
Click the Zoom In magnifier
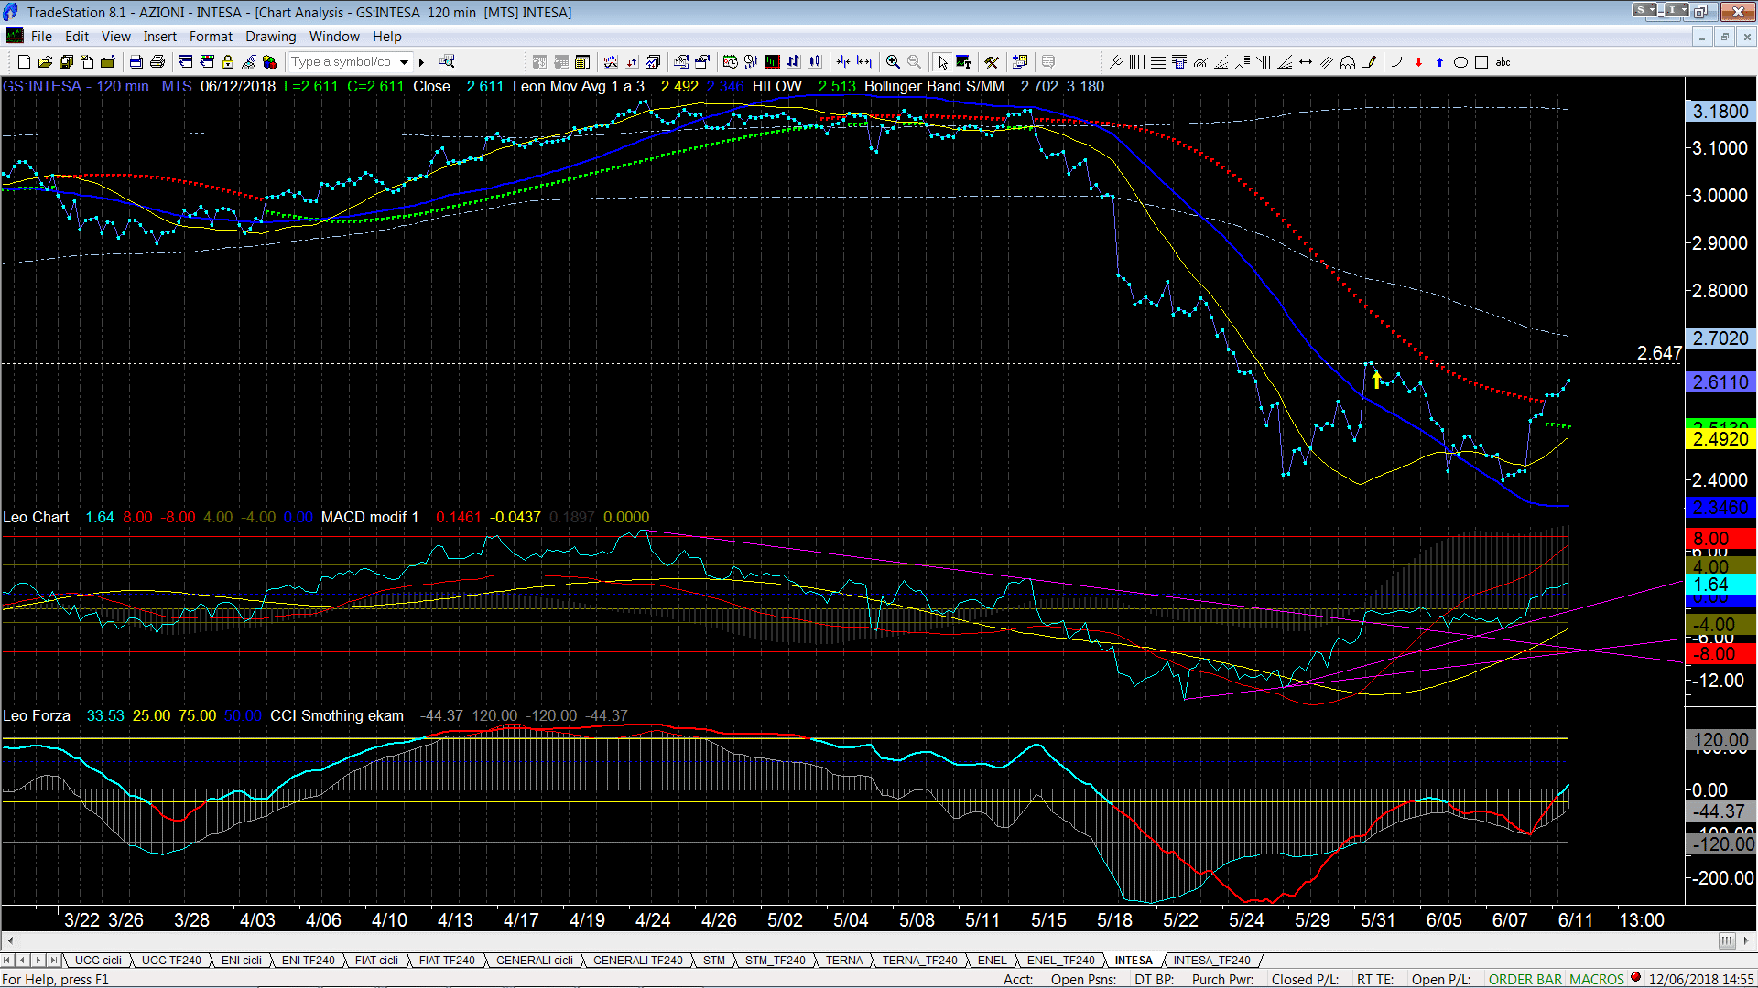(893, 62)
